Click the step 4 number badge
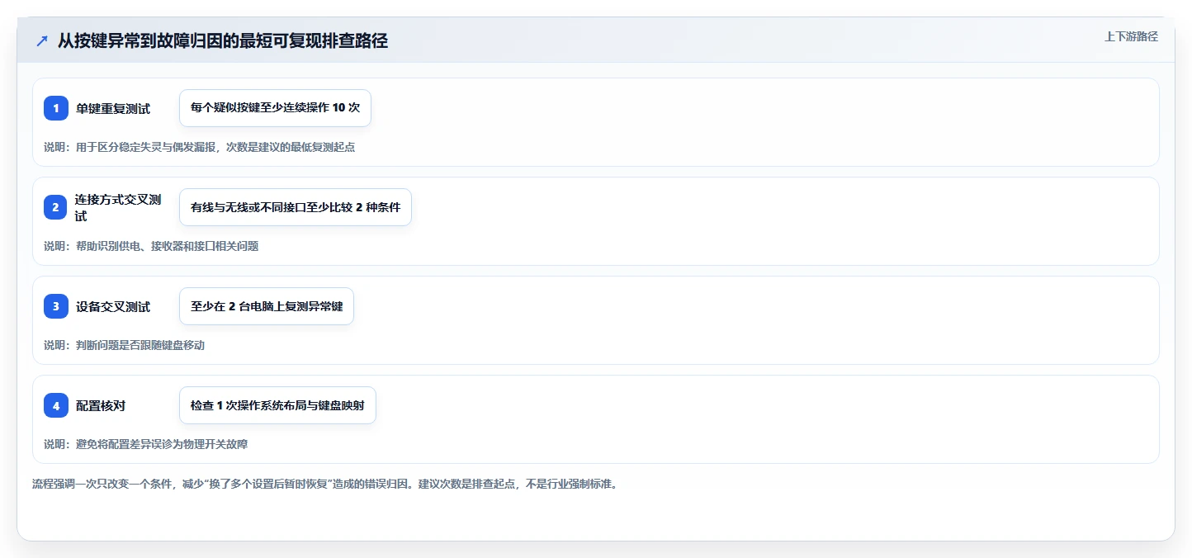This screenshot has width=1192, height=558. [56, 405]
